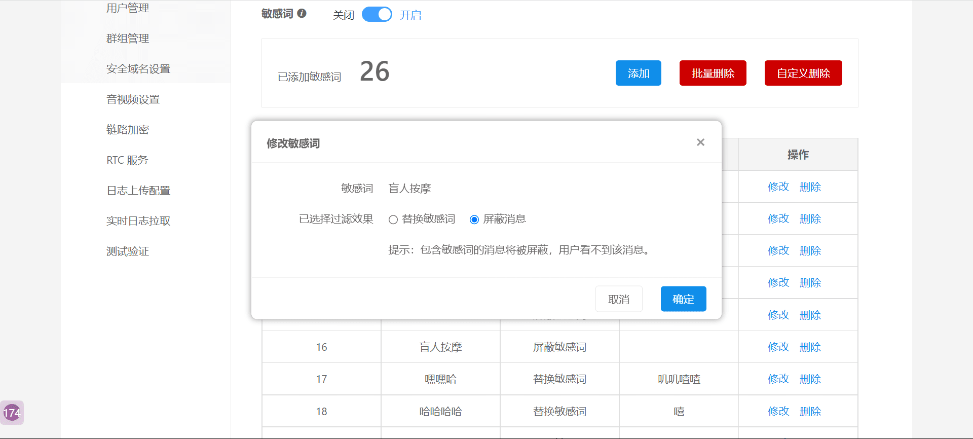Screen dimensions: 973x439
Task: Click the hint text 提示：包含敏感词的消息将被屏蔽
Action: [520, 250]
